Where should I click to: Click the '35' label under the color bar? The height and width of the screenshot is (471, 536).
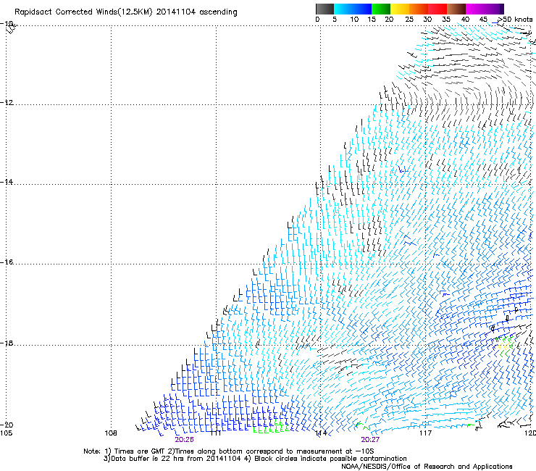[x=446, y=20]
